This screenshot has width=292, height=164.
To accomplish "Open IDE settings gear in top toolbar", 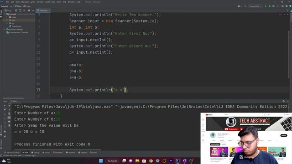I will 287,6.
